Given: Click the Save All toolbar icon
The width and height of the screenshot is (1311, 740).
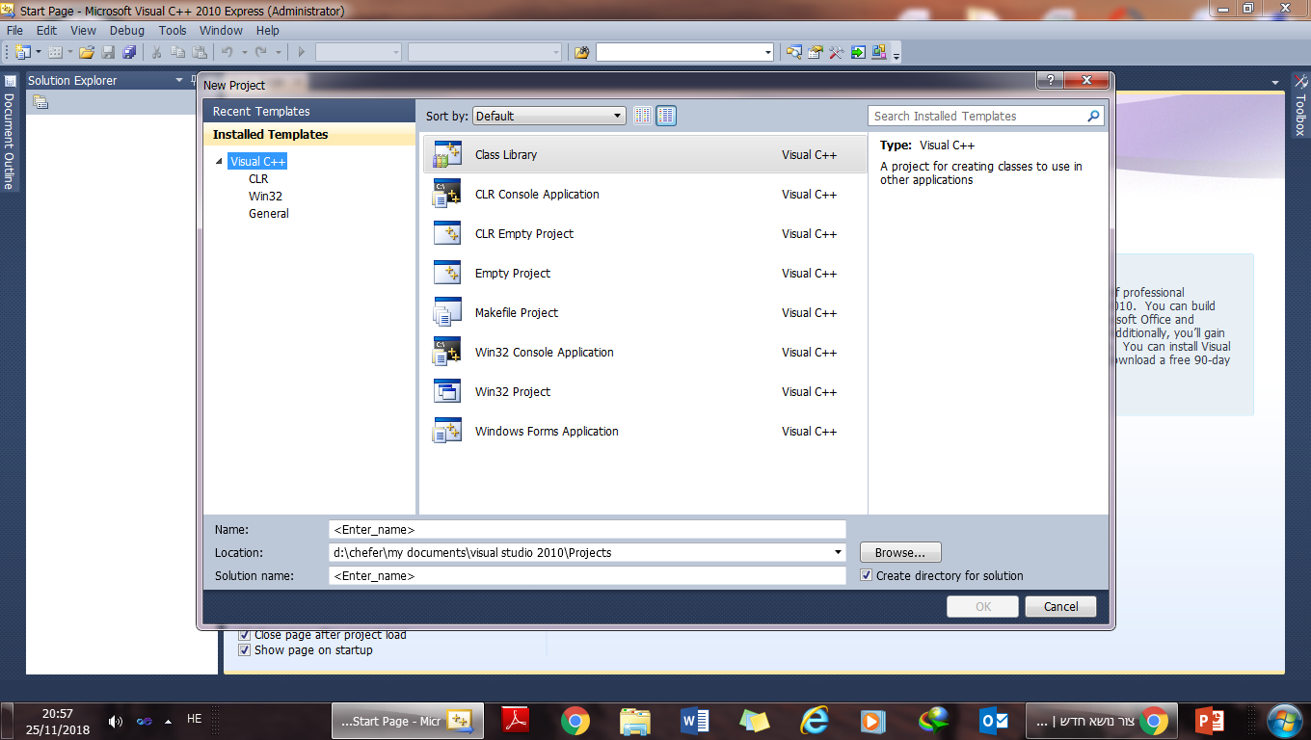Looking at the screenshot, I should (x=128, y=52).
